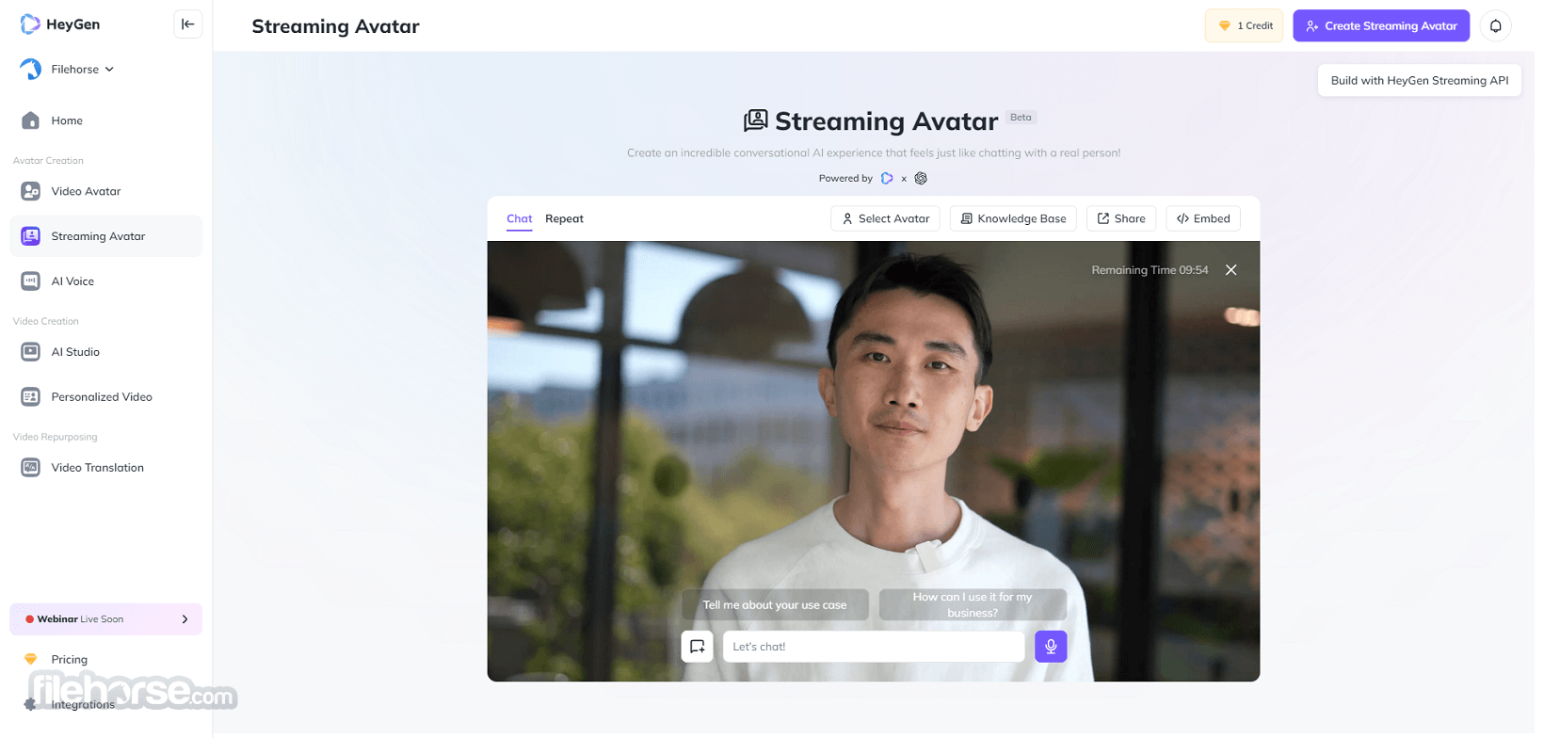
Task: Open Personalized Video in the sidebar
Action: click(105, 397)
